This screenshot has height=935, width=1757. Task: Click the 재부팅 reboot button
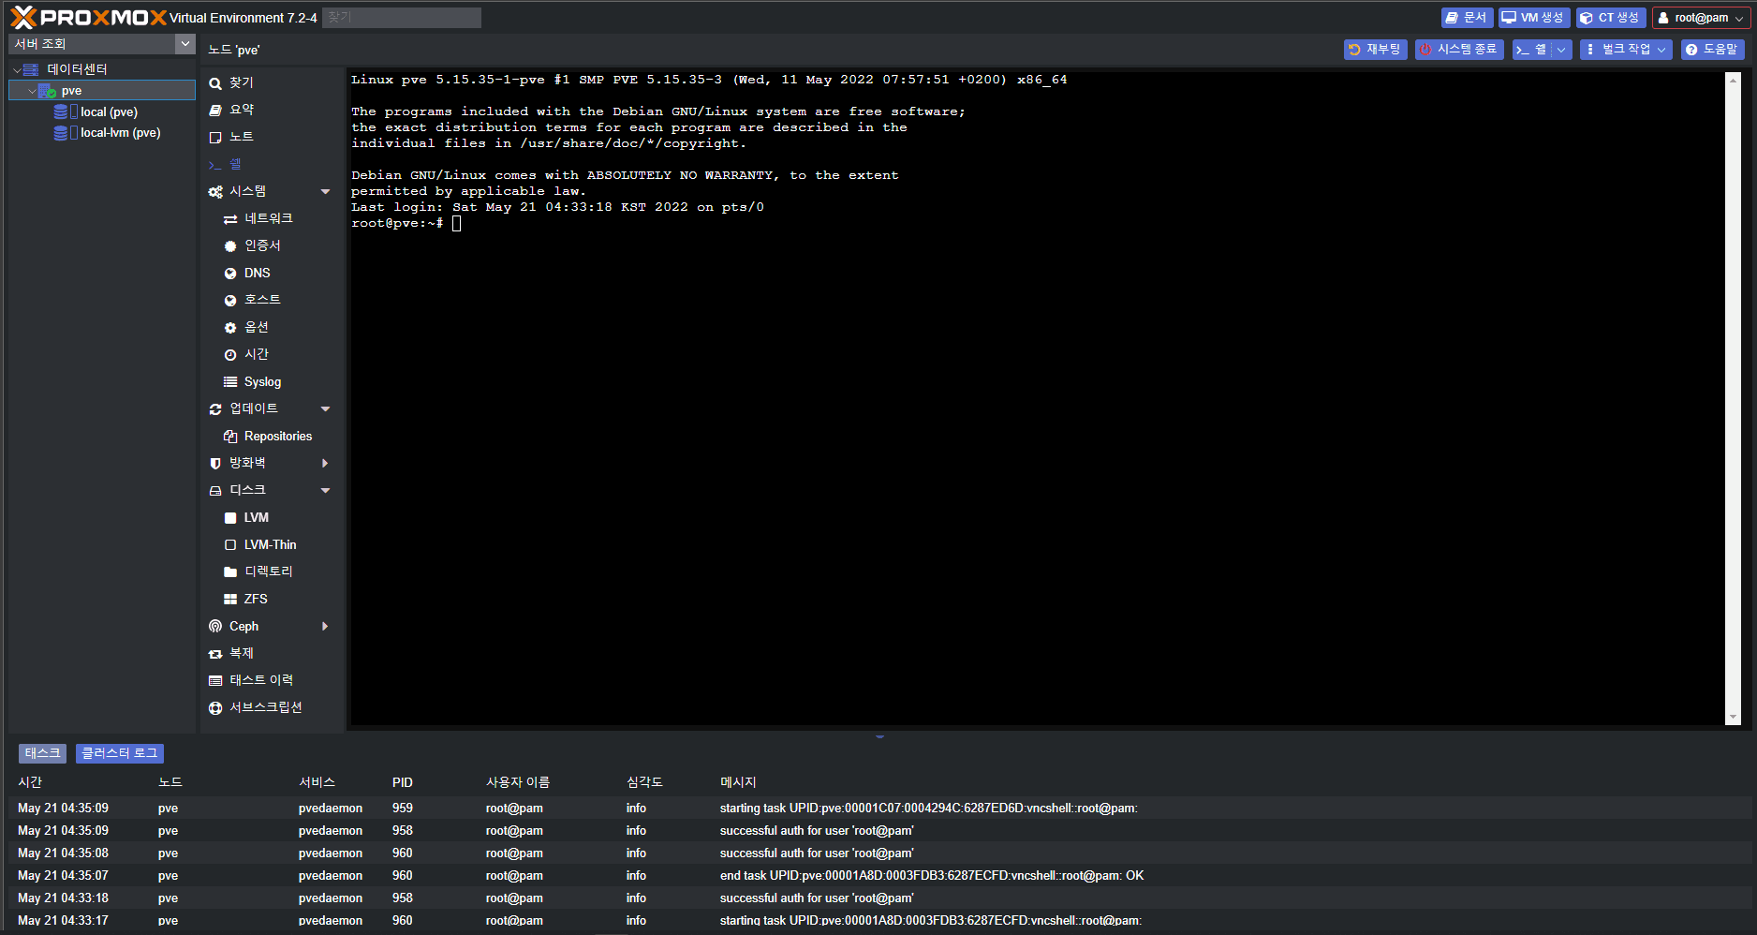coord(1374,50)
